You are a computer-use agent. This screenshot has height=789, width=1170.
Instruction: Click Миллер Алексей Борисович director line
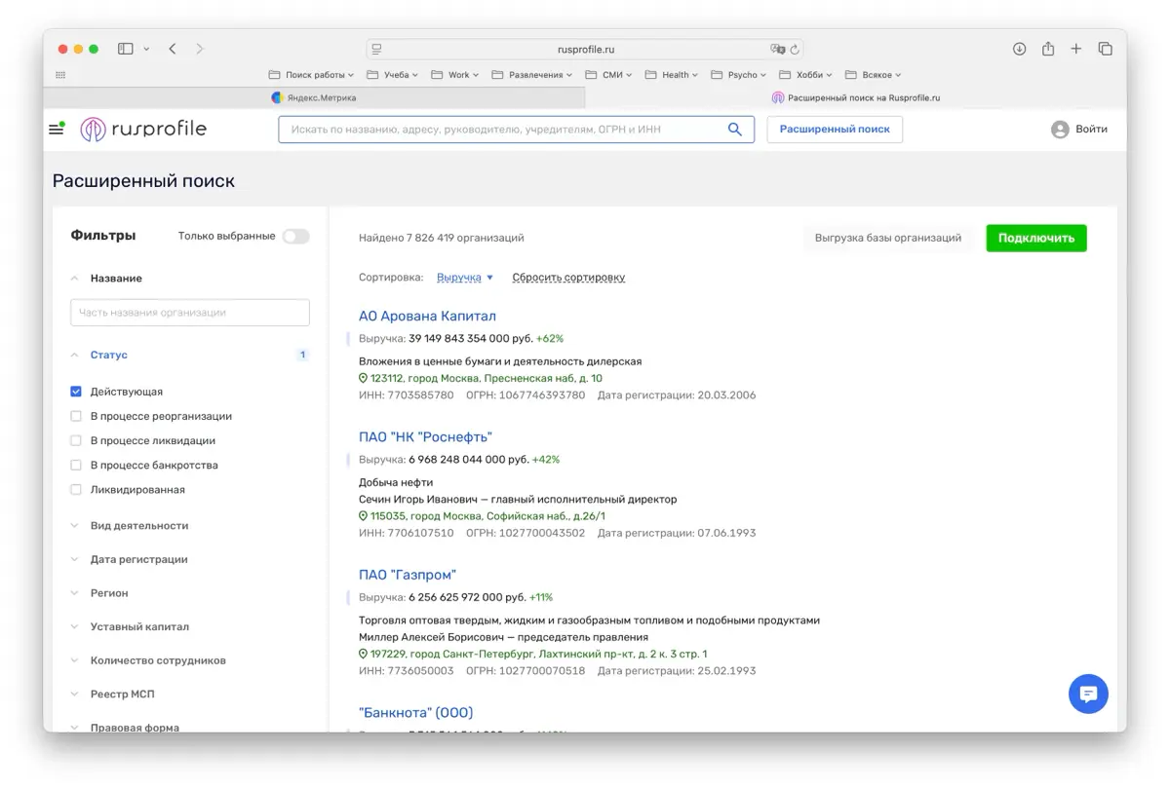503,637
